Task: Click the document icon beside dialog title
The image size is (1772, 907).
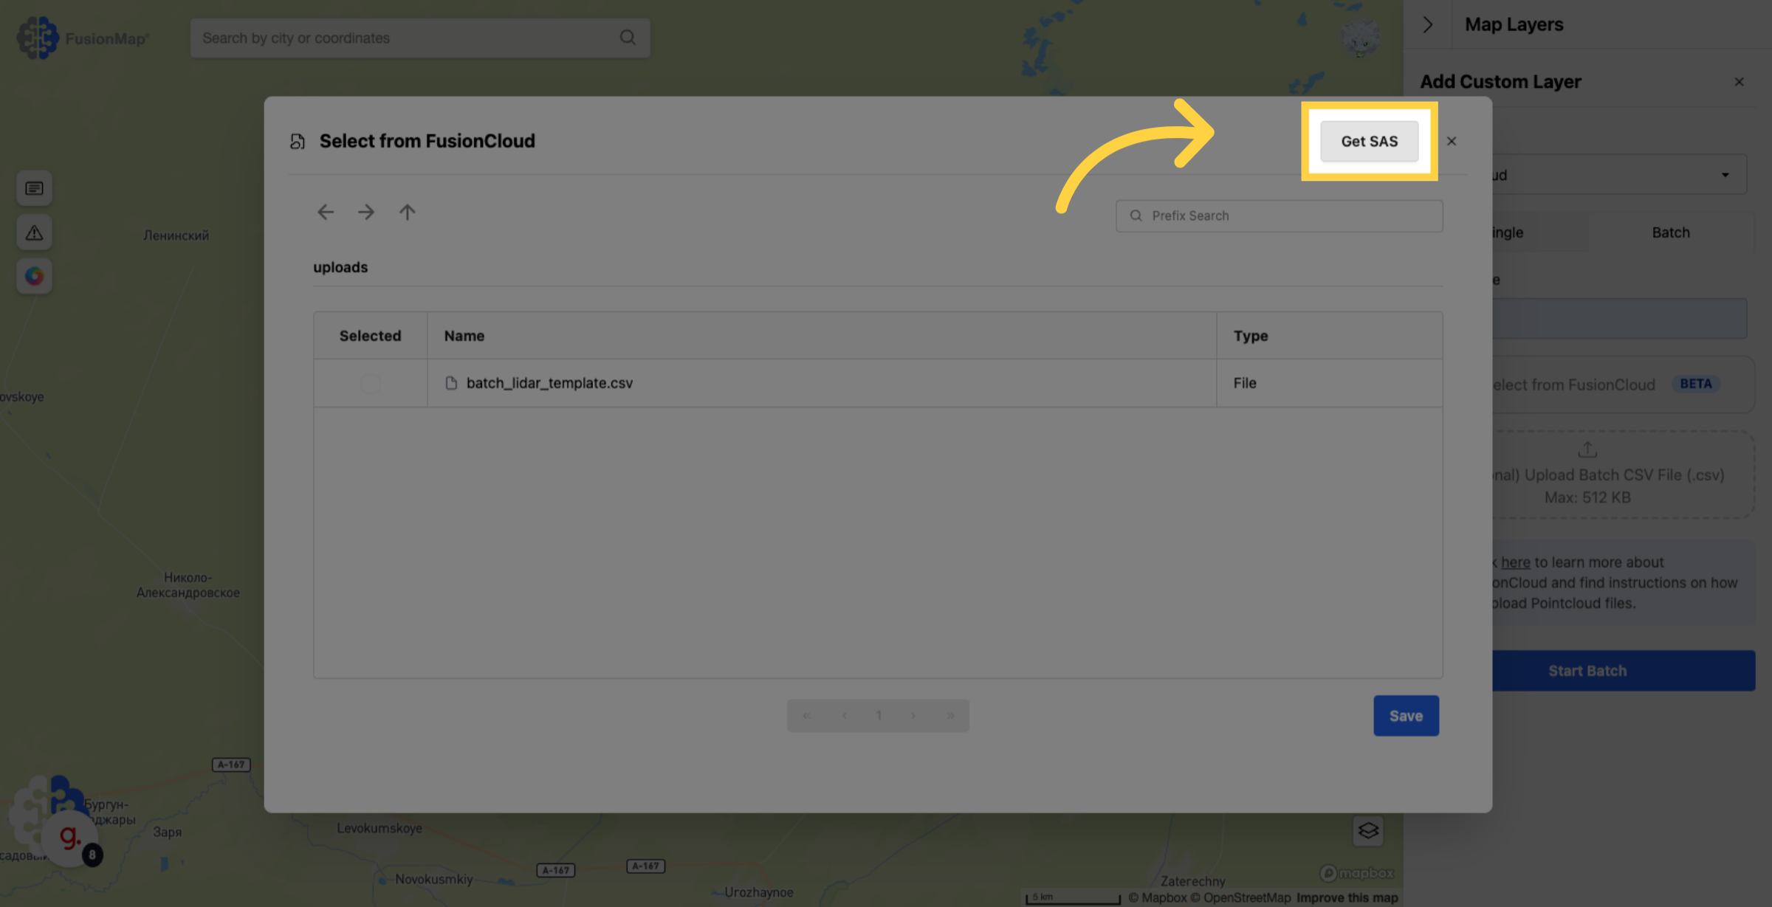Action: pos(298,141)
